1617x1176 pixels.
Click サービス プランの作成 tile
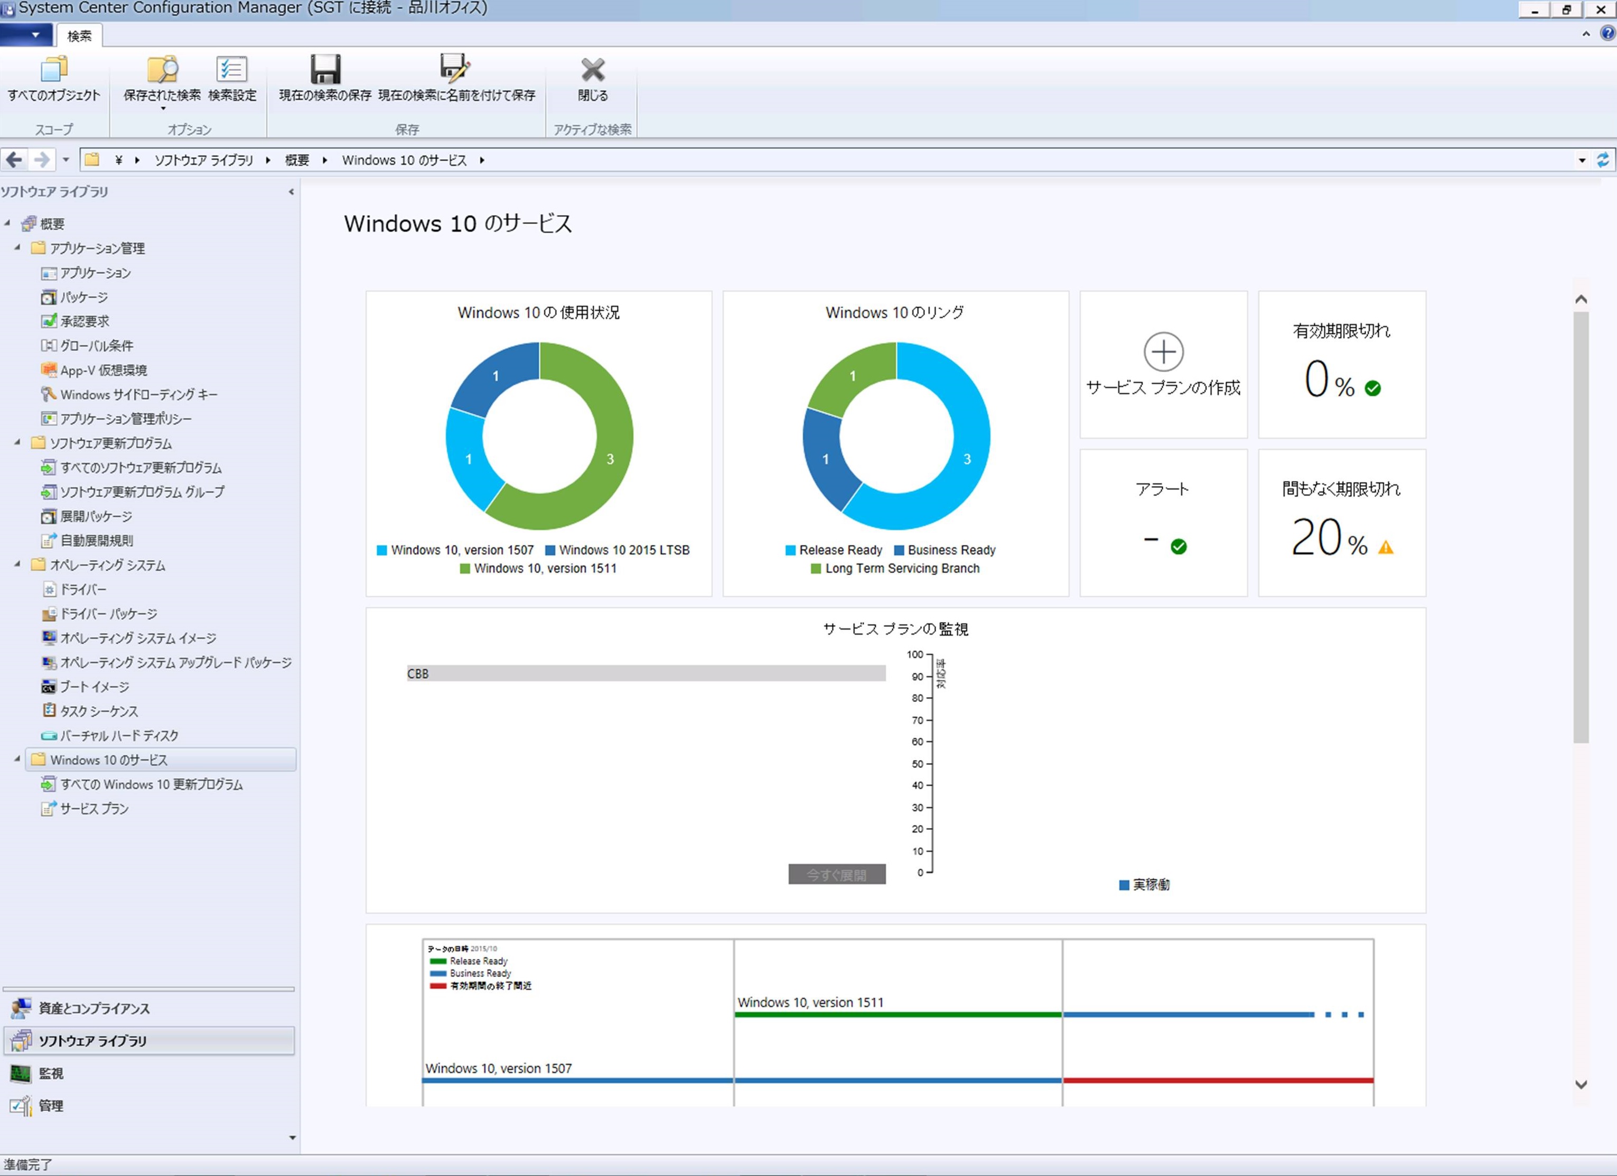tap(1163, 364)
